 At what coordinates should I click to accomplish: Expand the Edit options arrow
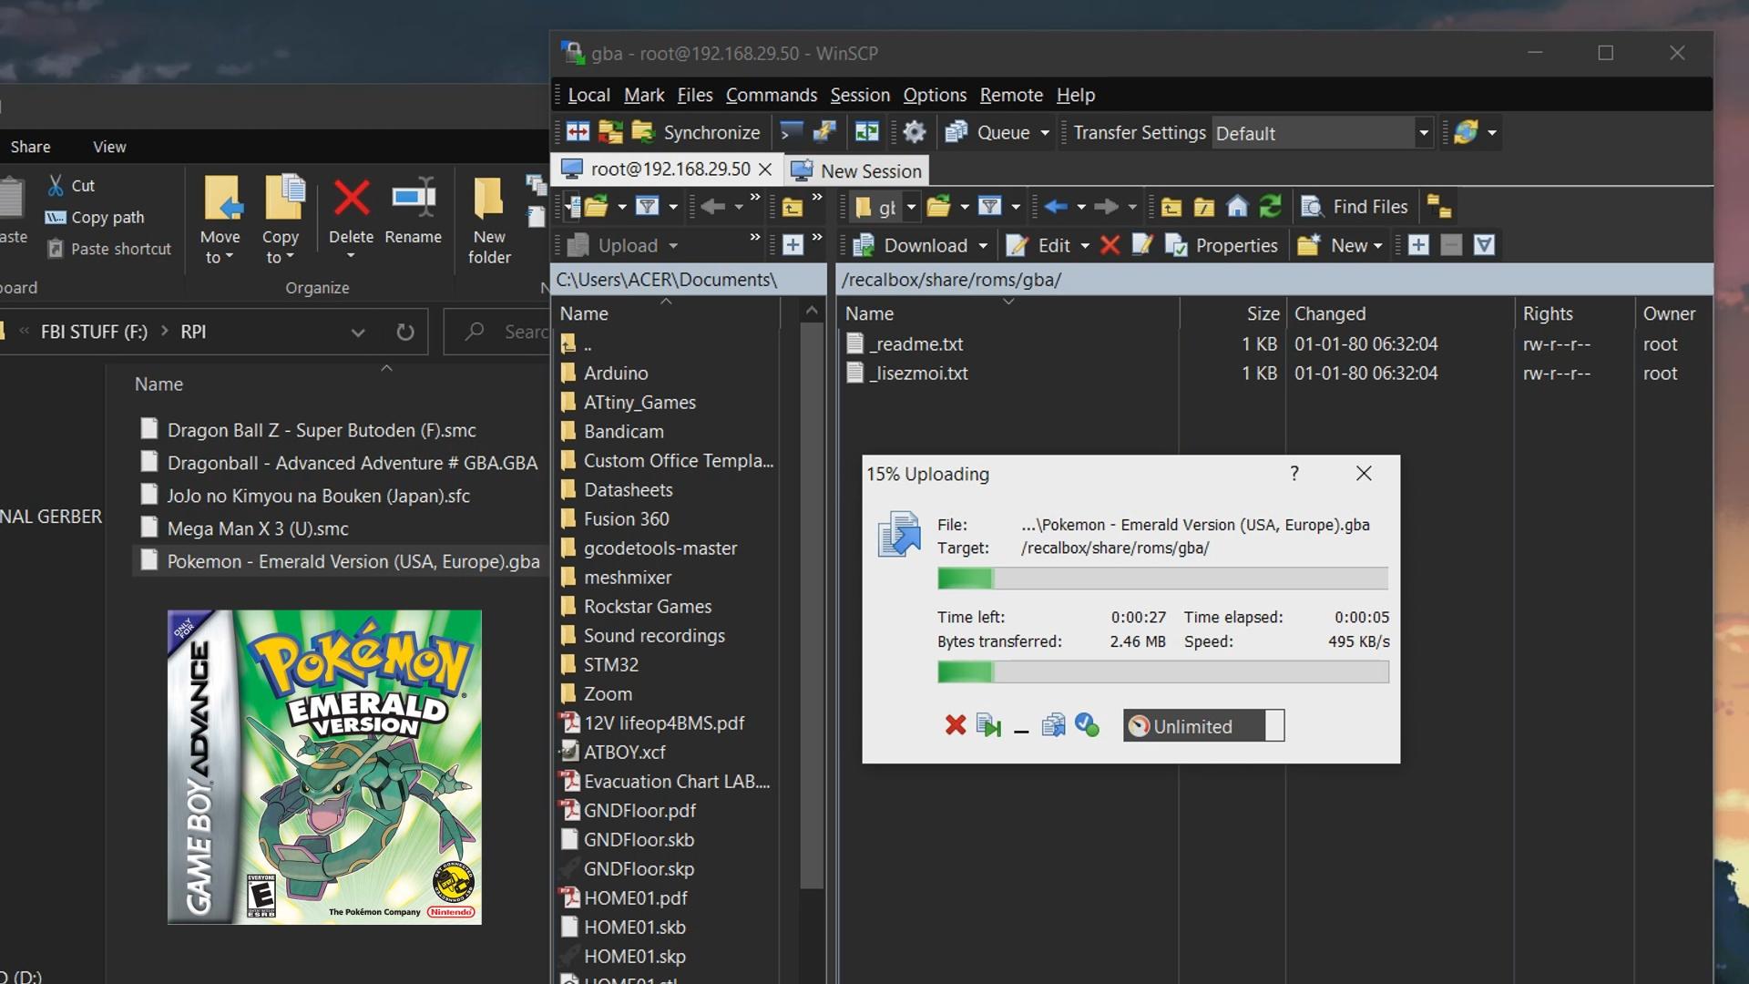[1085, 246]
